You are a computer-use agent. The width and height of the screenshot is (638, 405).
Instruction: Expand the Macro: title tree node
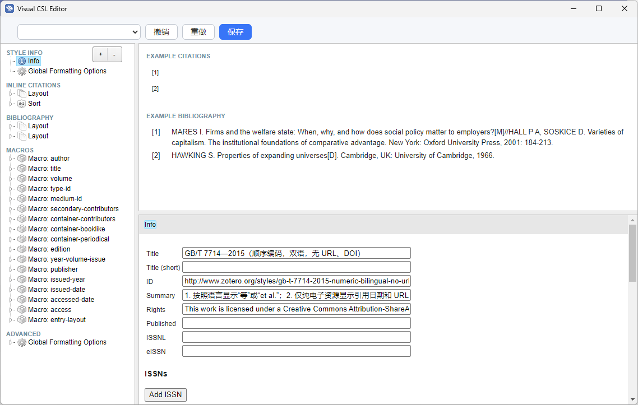(11, 169)
